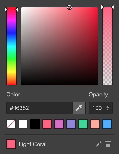Select the salmon peach preset swatch
Viewport: 119px width, 154px height.
pyautogui.click(x=95, y=124)
